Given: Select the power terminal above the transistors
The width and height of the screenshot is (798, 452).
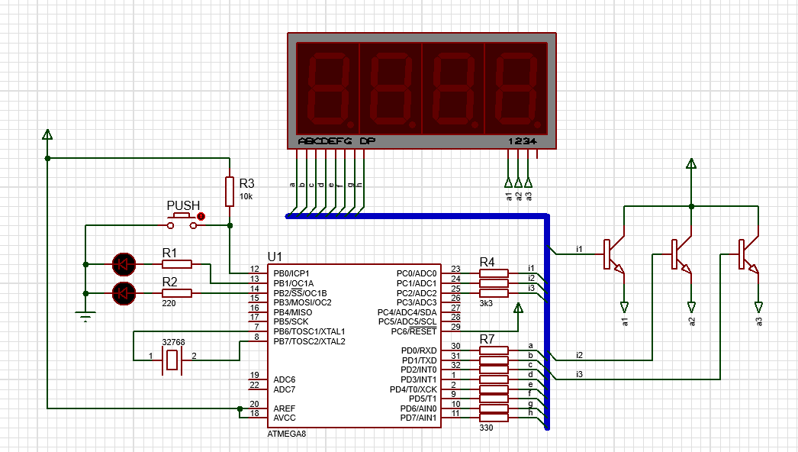Looking at the screenshot, I should [691, 163].
